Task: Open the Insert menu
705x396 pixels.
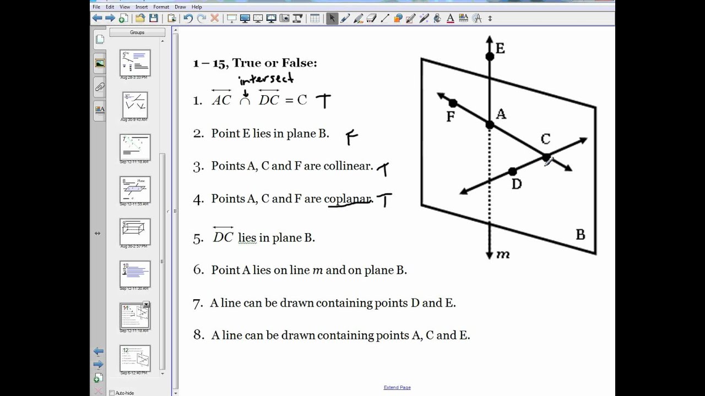Action: [x=142, y=7]
